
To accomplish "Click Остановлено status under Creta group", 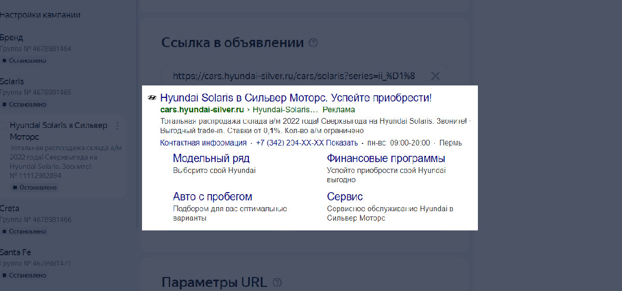I will point(24,231).
